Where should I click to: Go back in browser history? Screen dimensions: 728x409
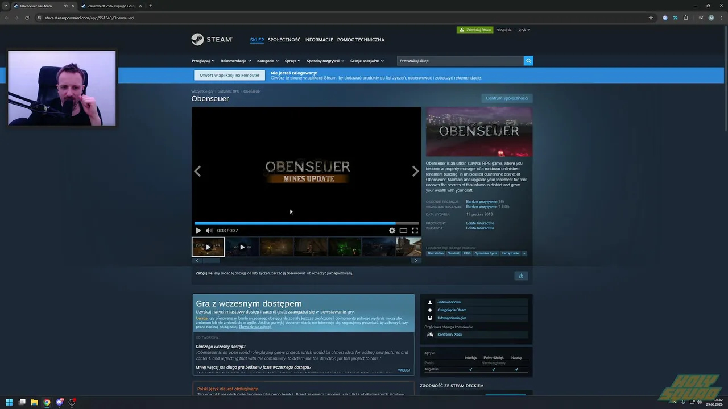pyautogui.click(x=6, y=18)
